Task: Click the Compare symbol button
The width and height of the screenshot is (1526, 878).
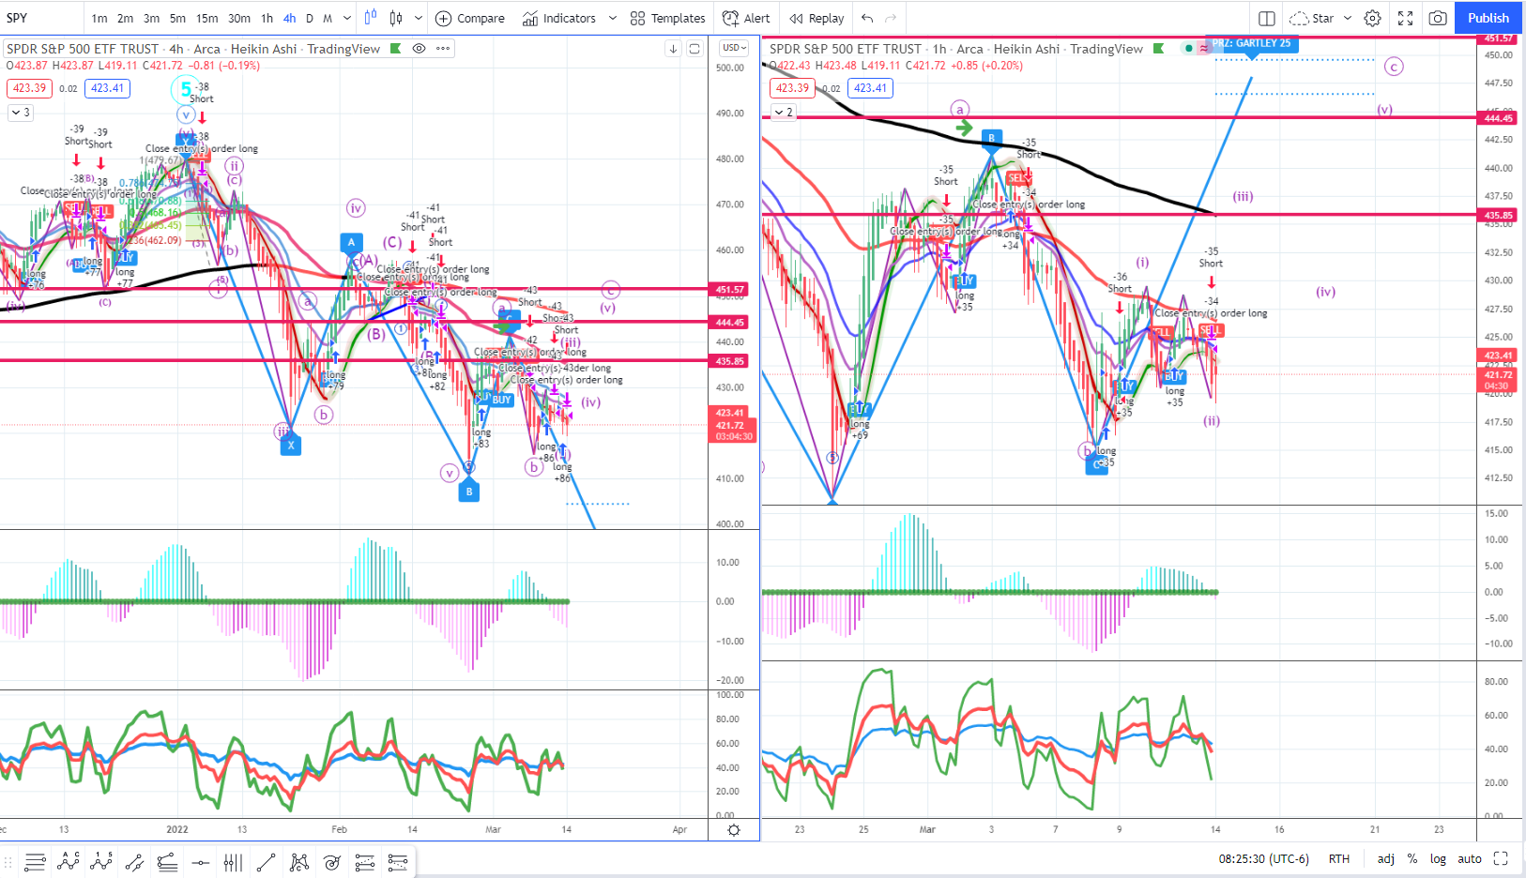Action: (470, 18)
